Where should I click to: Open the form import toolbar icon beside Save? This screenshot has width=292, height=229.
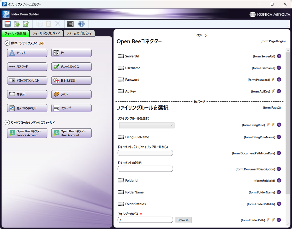[x=17, y=24]
